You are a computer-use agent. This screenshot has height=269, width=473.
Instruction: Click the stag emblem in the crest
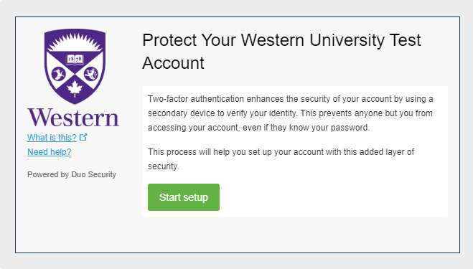tap(59, 74)
